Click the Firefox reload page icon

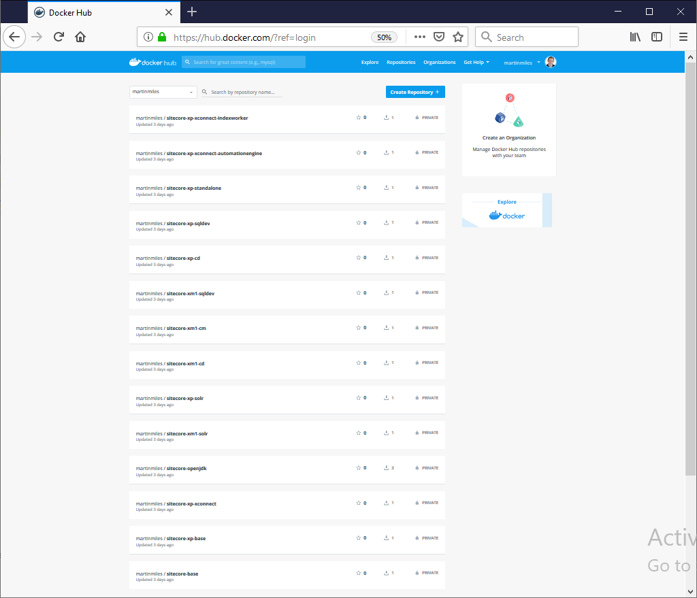pyautogui.click(x=59, y=37)
